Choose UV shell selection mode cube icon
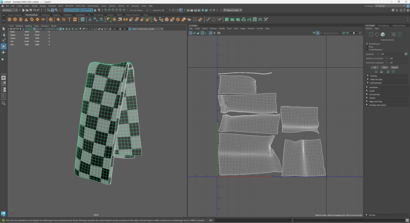 pos(383,34)
